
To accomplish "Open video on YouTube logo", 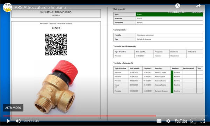I will pyautogui.click(x=181, y=121).
